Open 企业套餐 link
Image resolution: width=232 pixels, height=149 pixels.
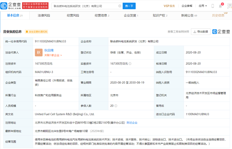pos(187,6)
